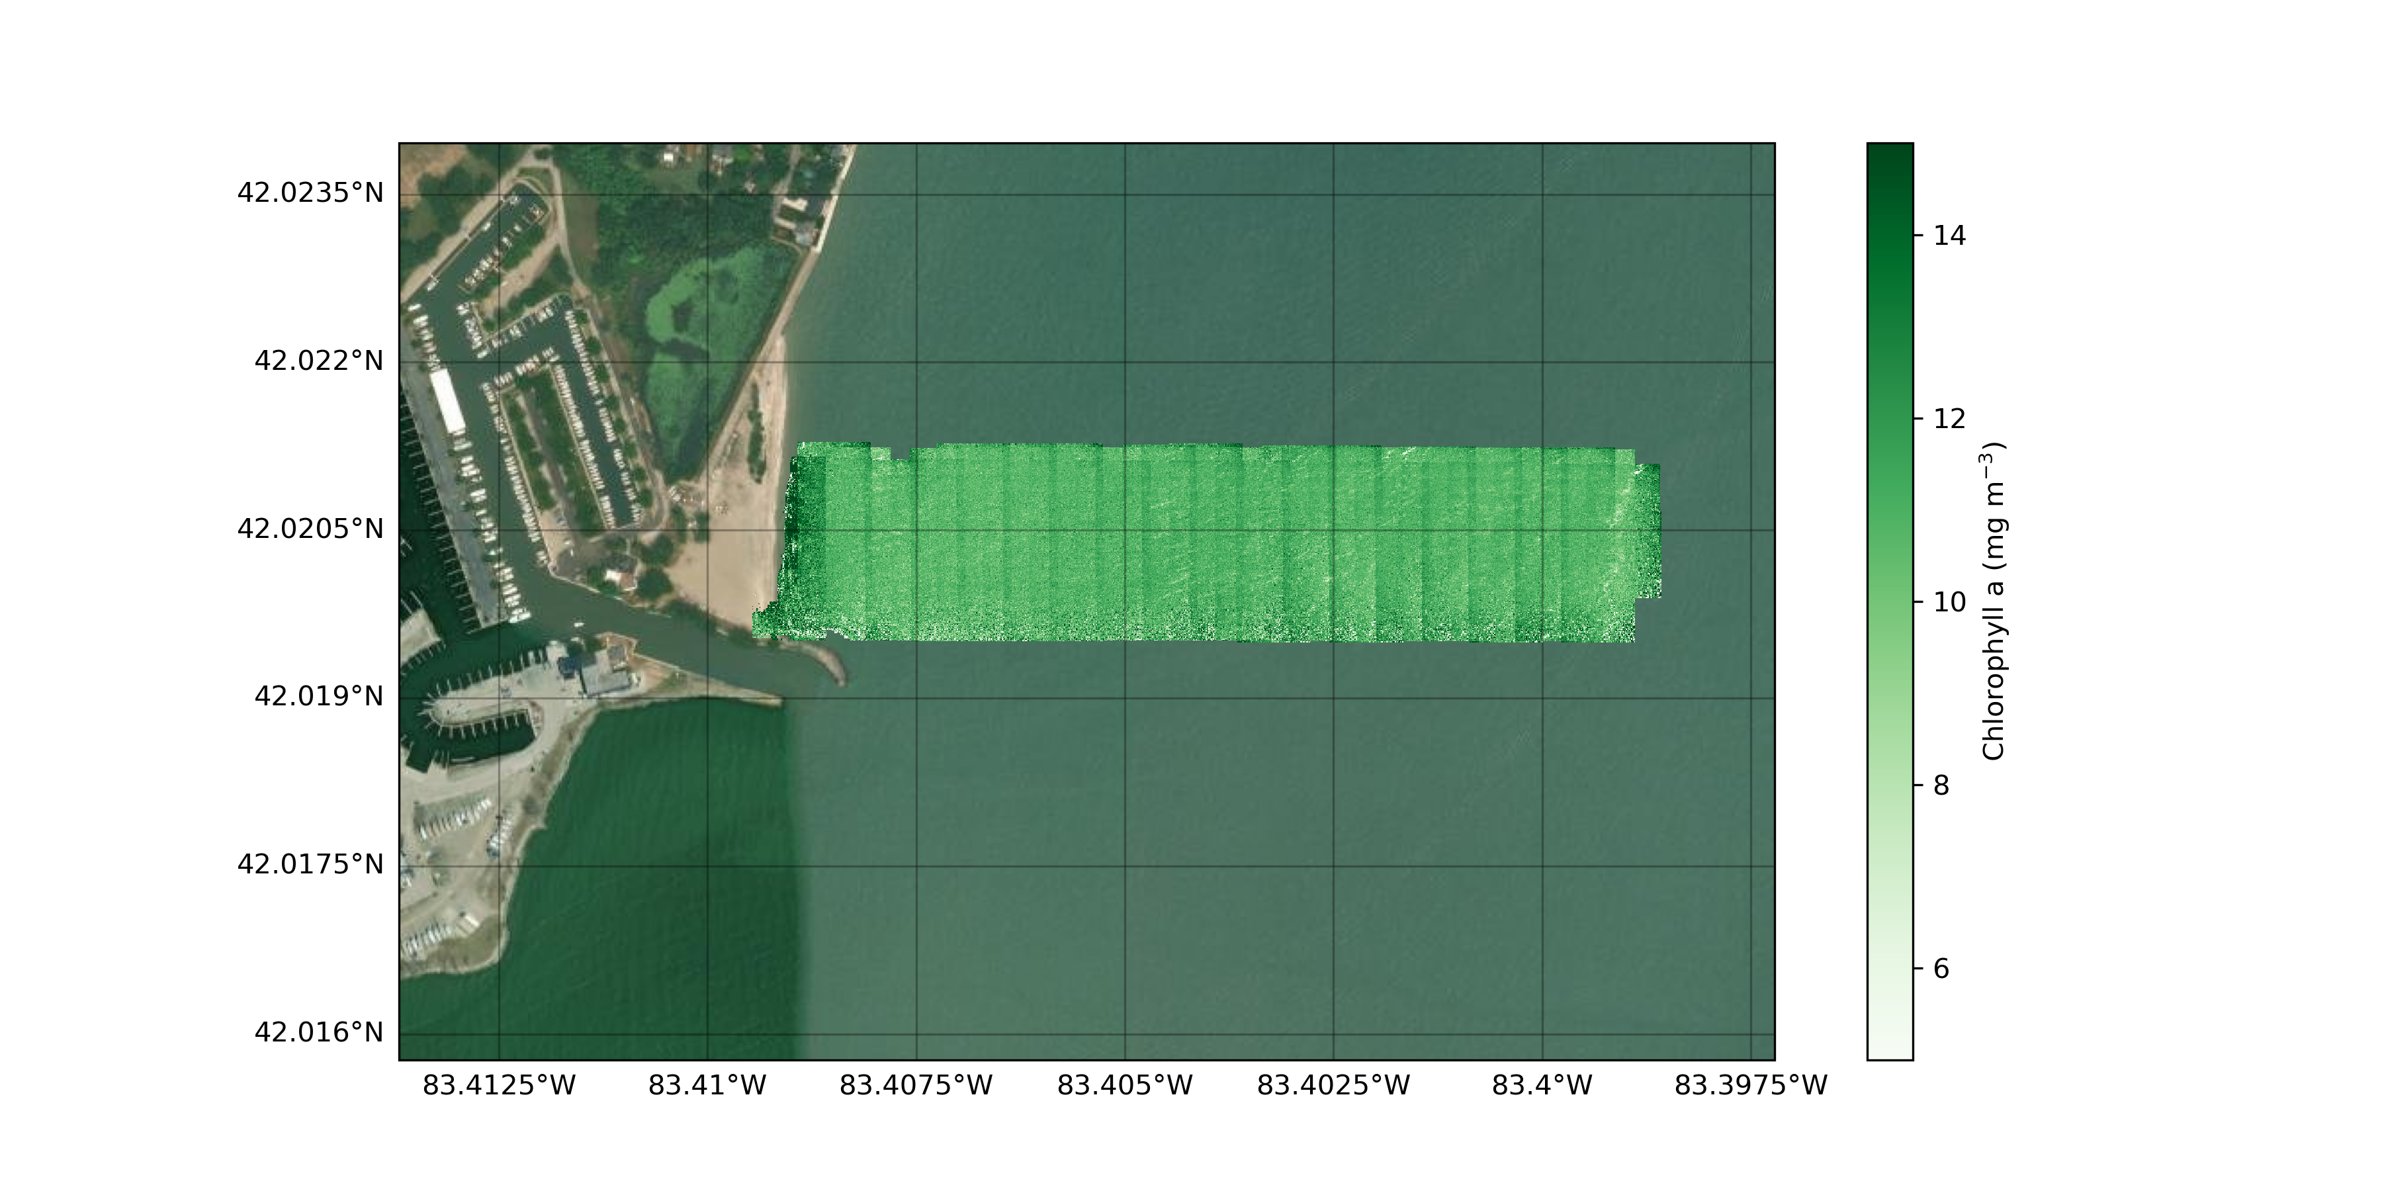Click the green chlorophyll colorbar gradient
This screenshot has height=1191, width=2382.
point(1890,601)
